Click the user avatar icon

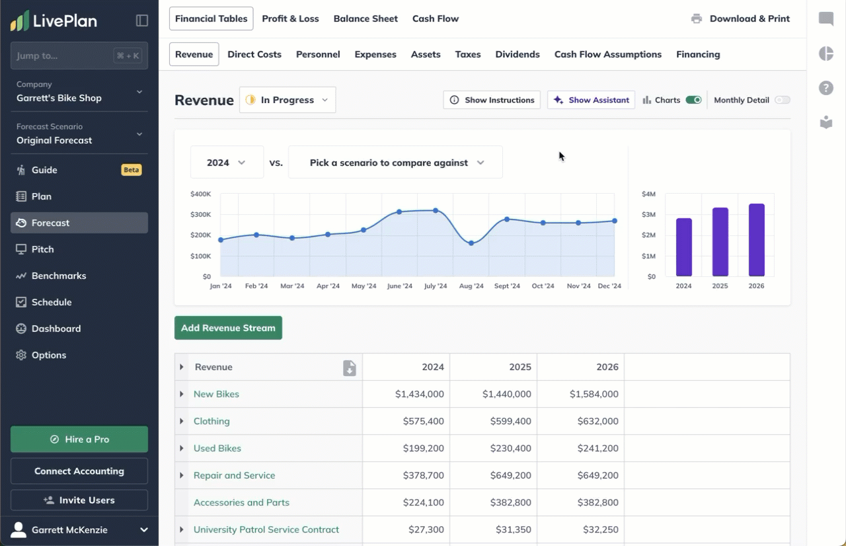click(x=19, y=529)
